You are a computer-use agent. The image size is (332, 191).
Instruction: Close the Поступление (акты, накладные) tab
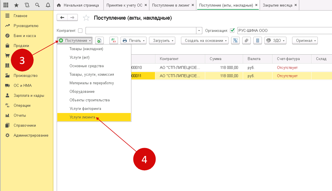tap(256, 5)
